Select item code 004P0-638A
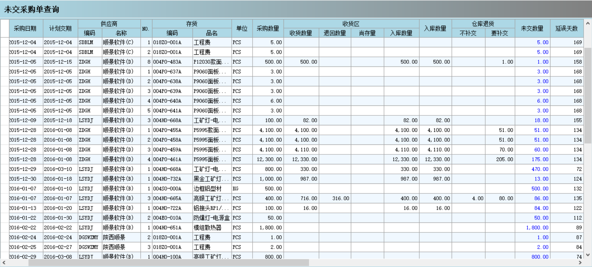The image size is (592, 267). tap(172, 81)
